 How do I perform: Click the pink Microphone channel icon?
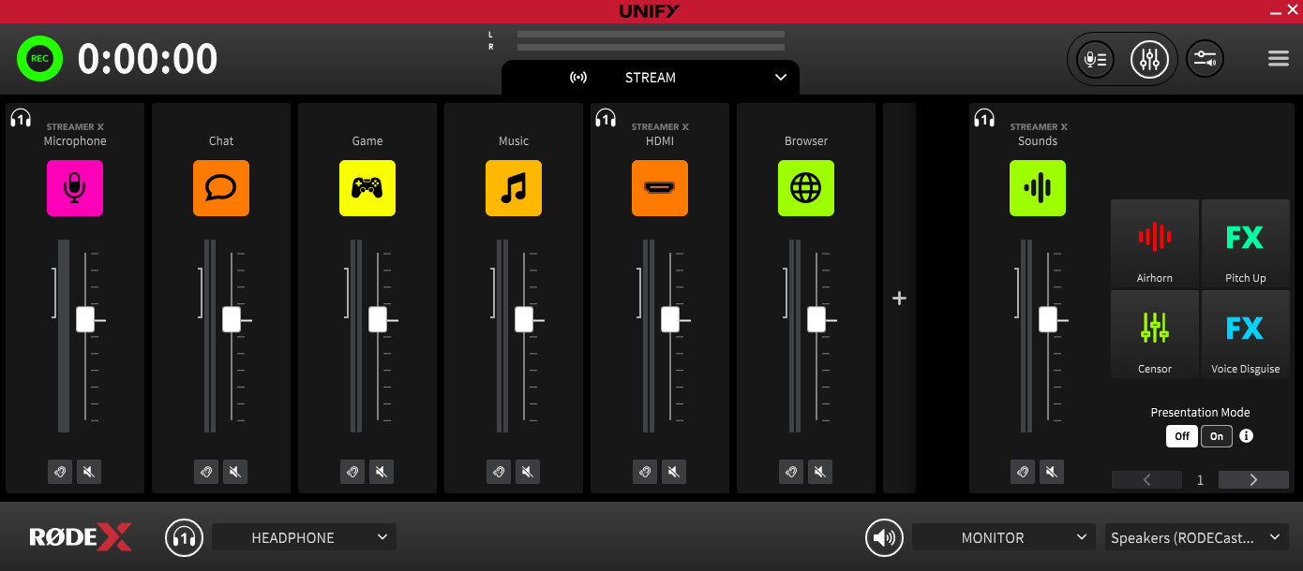pyautogui.click(x=75, y=188)
